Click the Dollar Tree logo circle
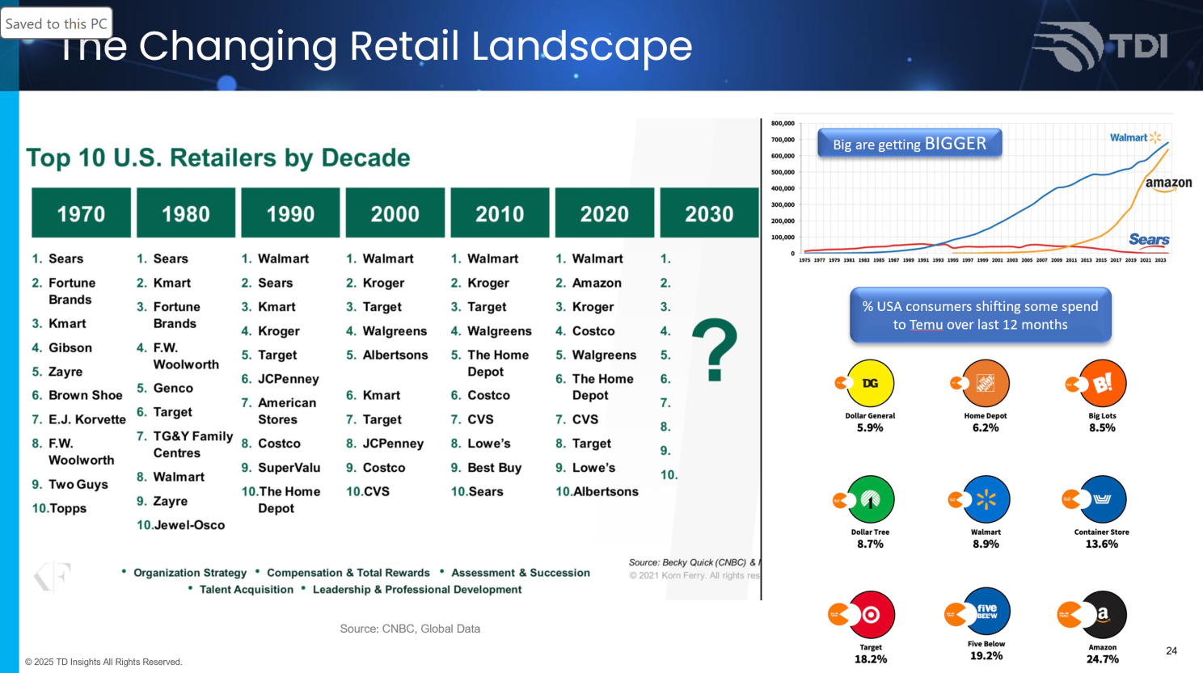This screenshot has height=673, width=1203. (x=870, y=499)
